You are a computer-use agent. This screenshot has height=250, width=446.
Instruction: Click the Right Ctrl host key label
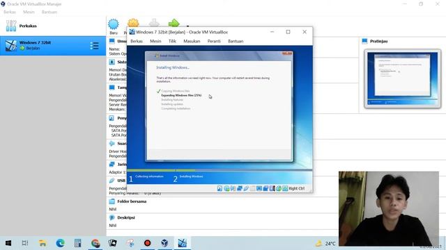(297, 188)
